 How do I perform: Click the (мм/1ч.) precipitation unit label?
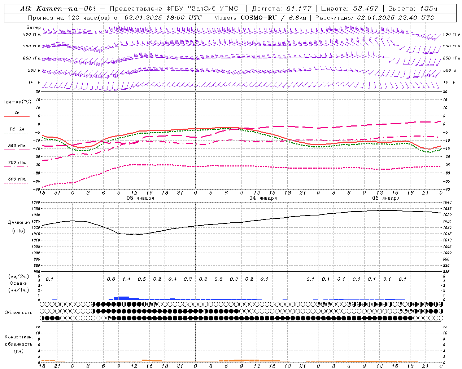19,290
